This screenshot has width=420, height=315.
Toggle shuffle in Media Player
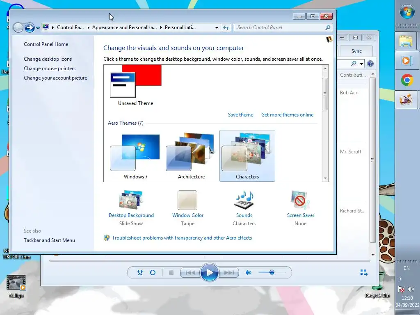pos(140,273)
